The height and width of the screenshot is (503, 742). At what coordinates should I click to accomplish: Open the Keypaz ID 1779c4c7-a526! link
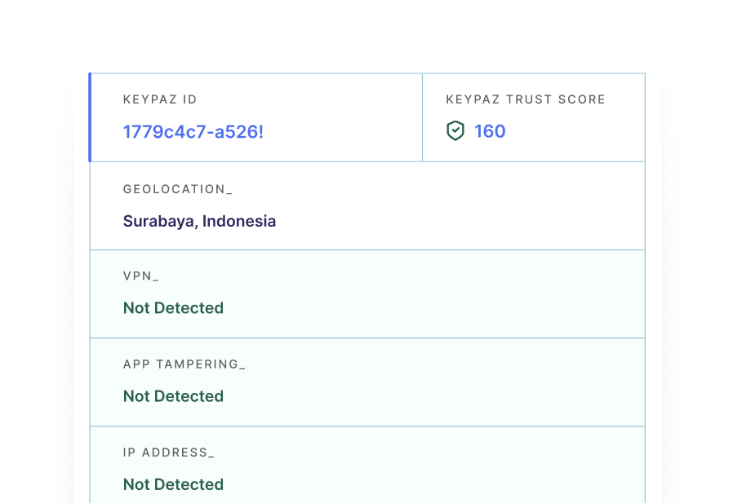tap(193, 131)
